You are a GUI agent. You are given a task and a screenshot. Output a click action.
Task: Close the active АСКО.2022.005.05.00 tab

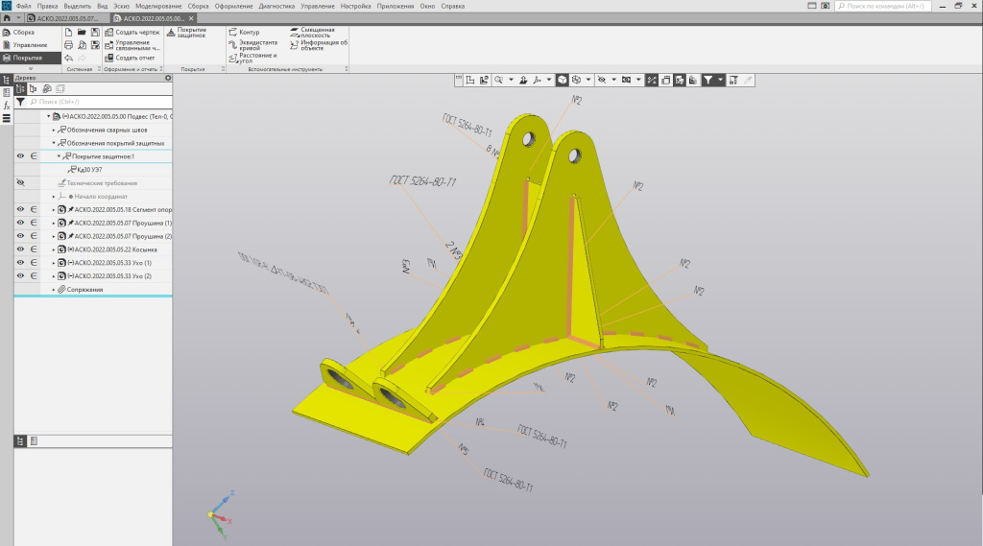coord(191,18)
